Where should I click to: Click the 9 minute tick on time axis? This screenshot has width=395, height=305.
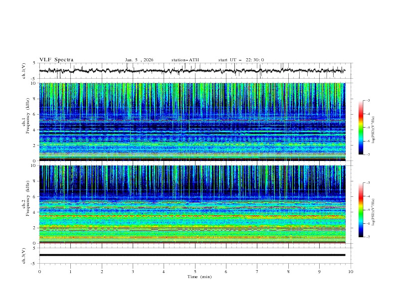320,272
